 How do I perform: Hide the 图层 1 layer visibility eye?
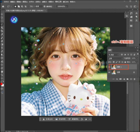point(109,67)
